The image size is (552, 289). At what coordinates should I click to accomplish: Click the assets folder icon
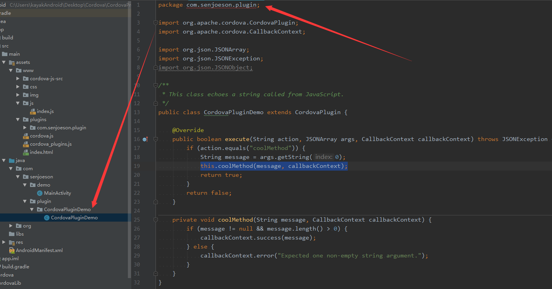coord(12,62)
